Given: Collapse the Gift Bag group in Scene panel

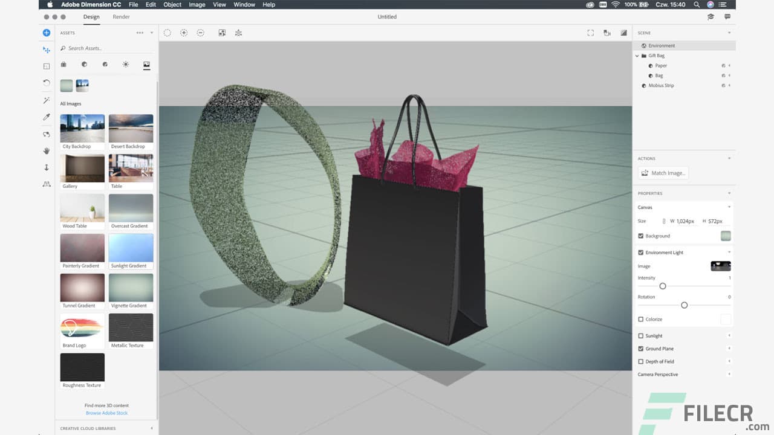Looking at the screenshot, I should pos(636,55).
